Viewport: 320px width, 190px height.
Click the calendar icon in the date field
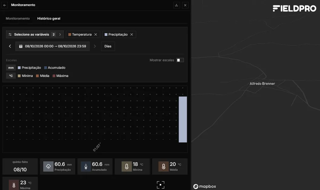21,46
